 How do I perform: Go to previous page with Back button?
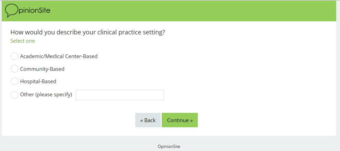pos(148,120)
